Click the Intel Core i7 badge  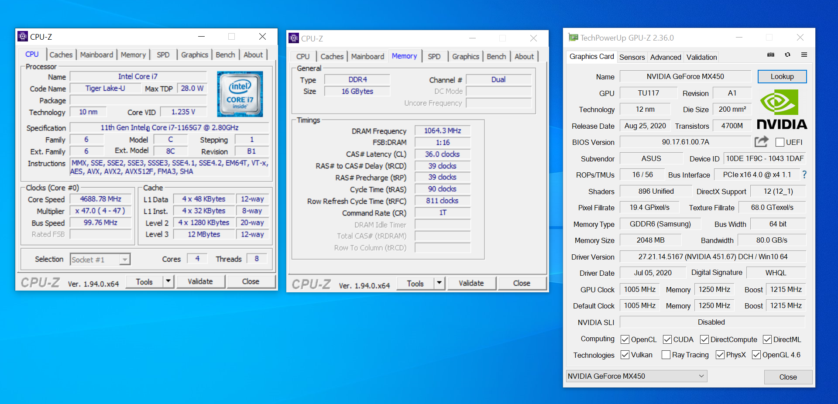click(240, 94)
